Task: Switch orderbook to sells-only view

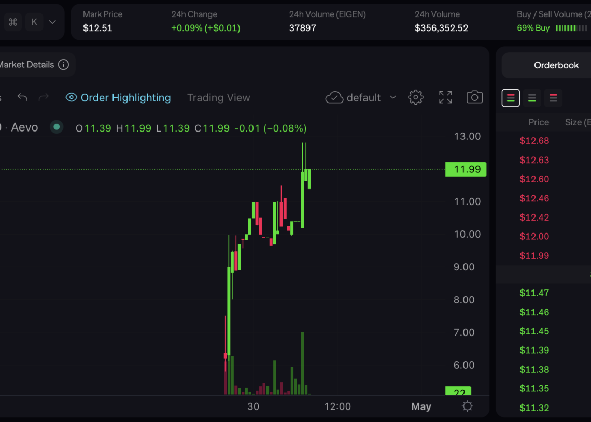Action: 553,98
